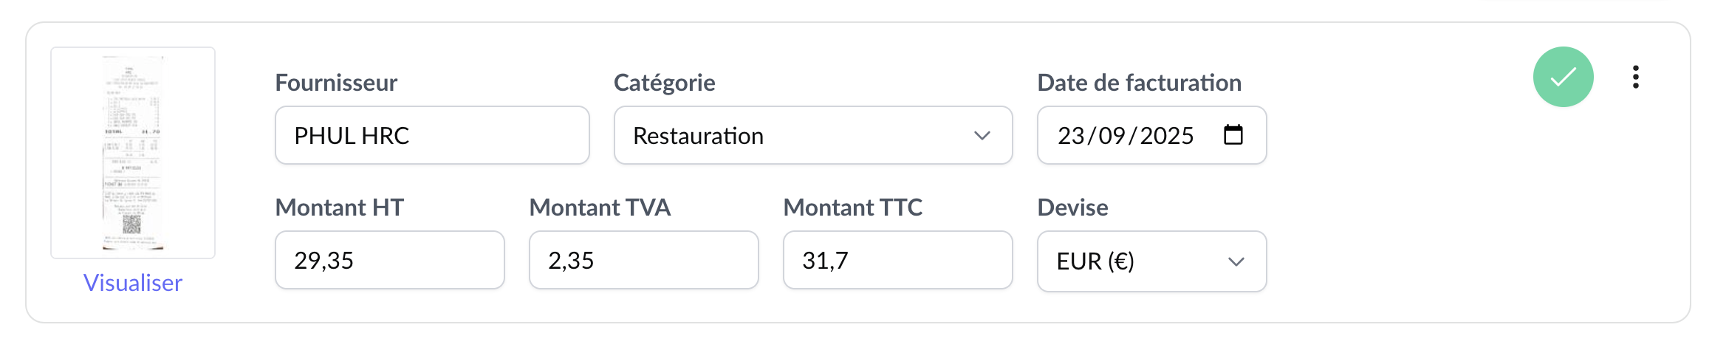Open the Visualiser link under the receipt
Image resolution: width=1712 pixels, height=350 pixels.
(x=133, y=283)
